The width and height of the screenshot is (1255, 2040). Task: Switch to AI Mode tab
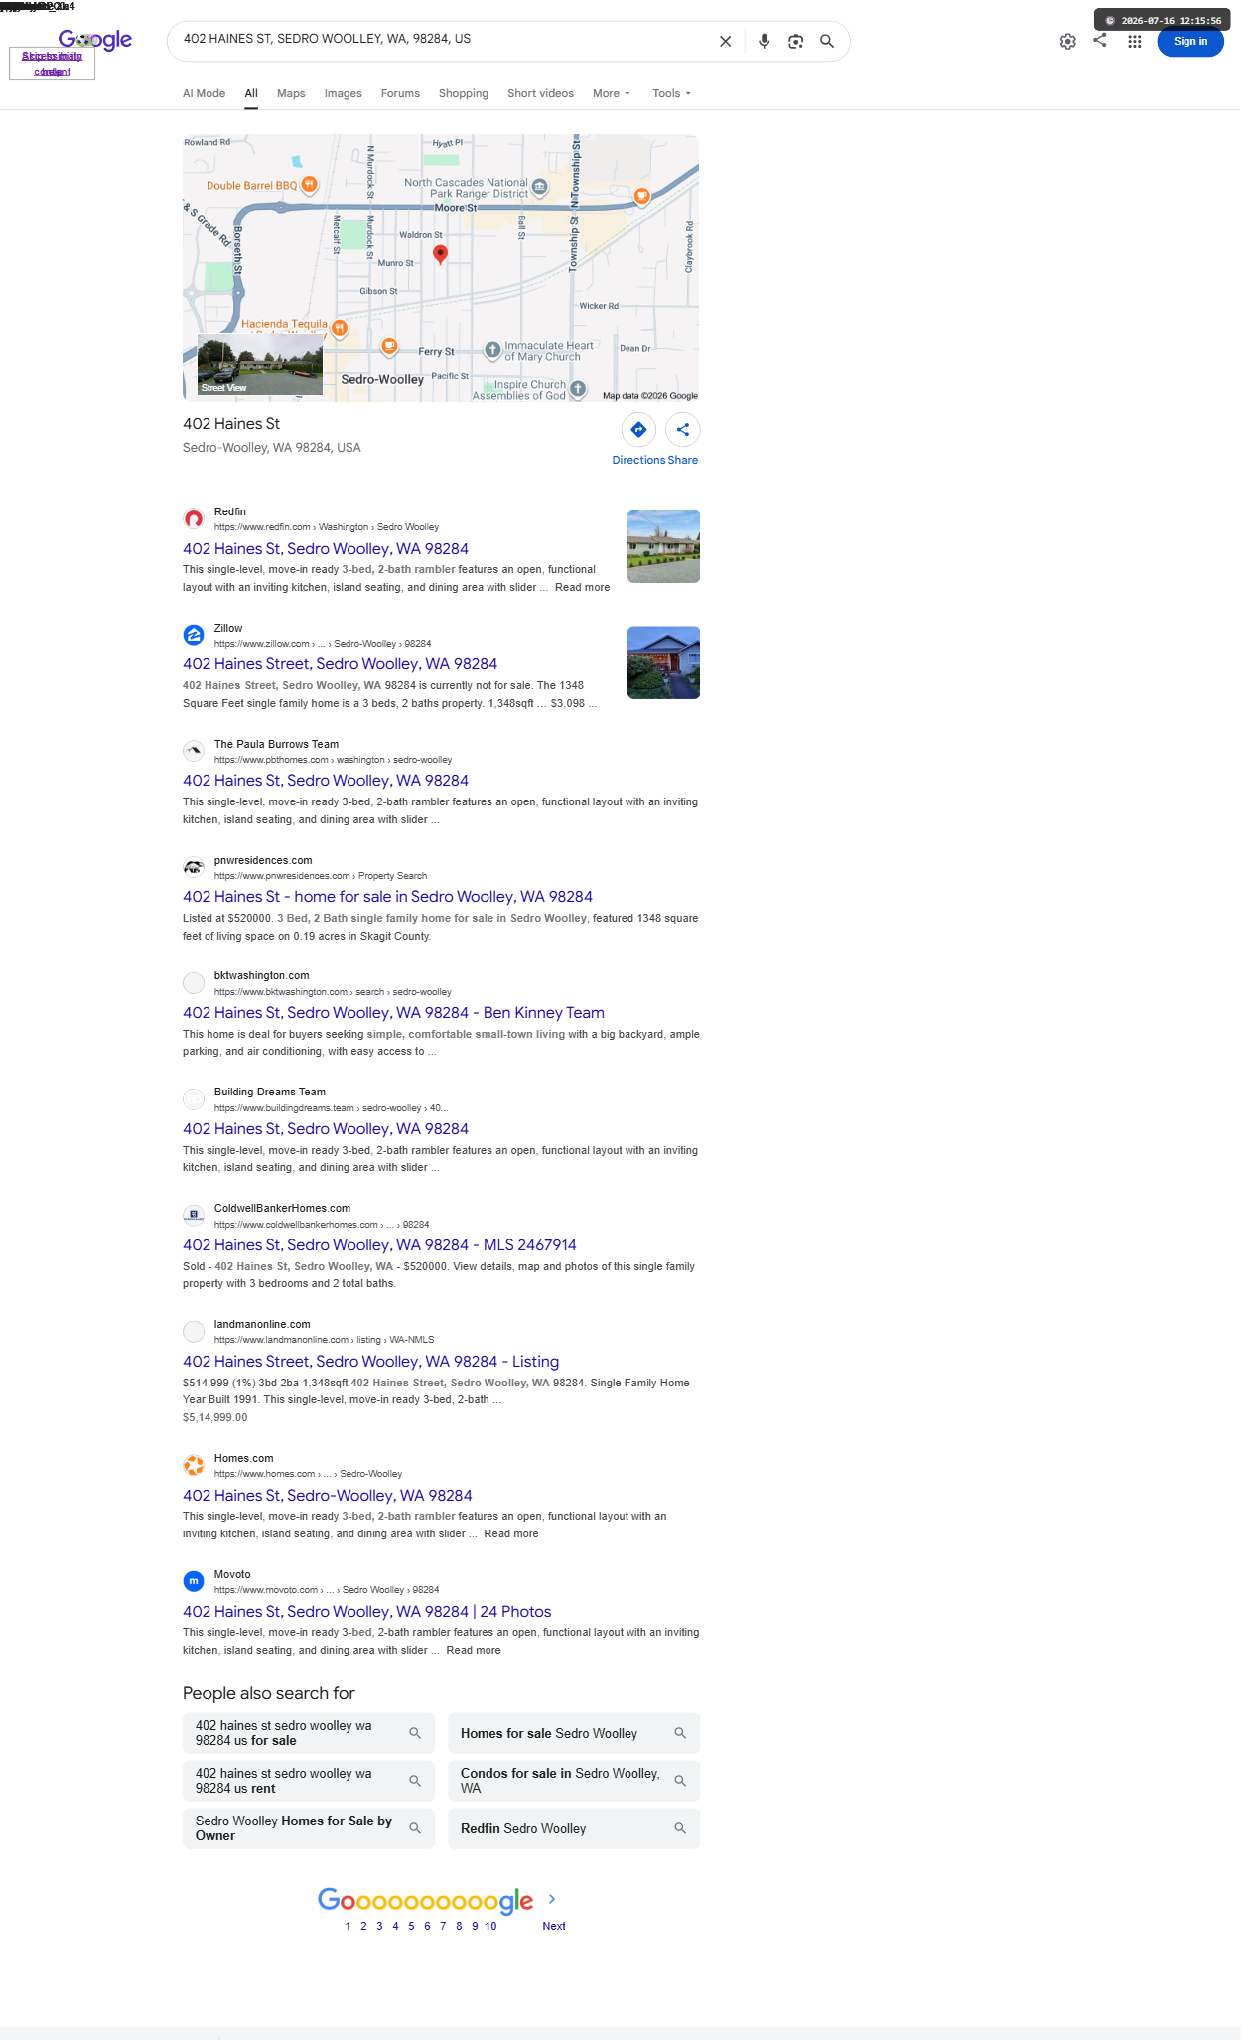204,93
